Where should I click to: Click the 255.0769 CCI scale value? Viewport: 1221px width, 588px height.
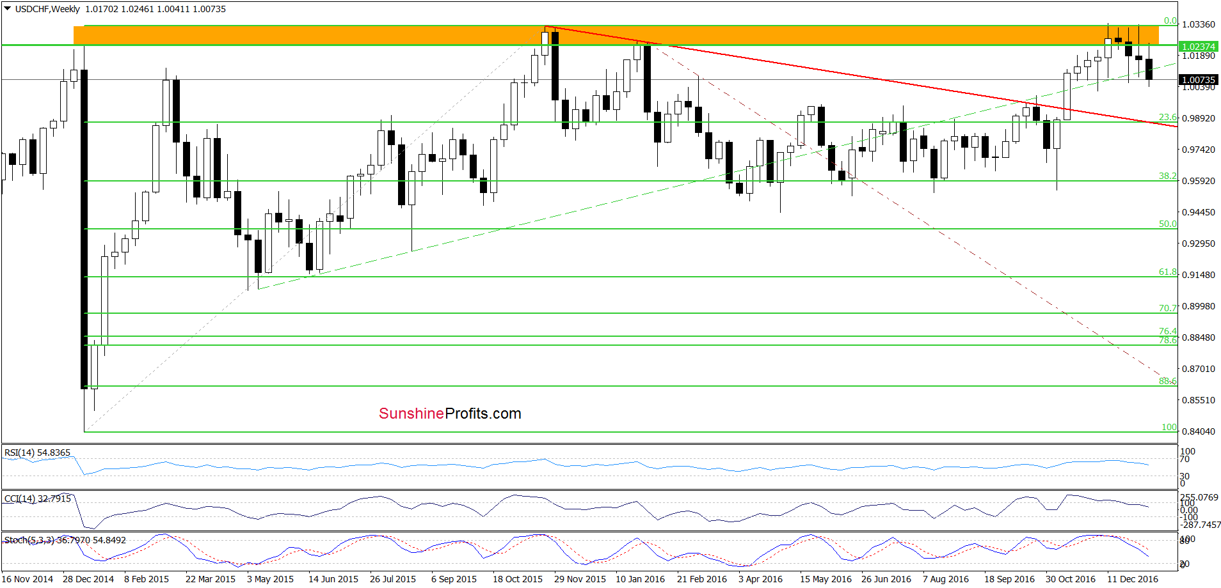coord(1199,497)
